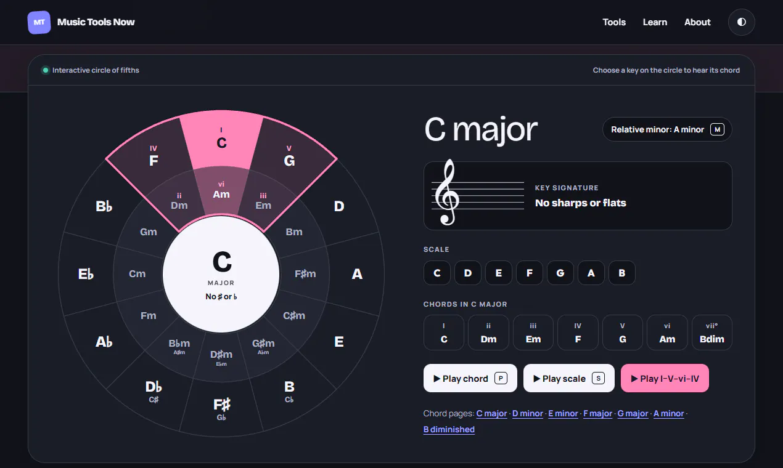Open the B diminished chord page link

[449, 430]
